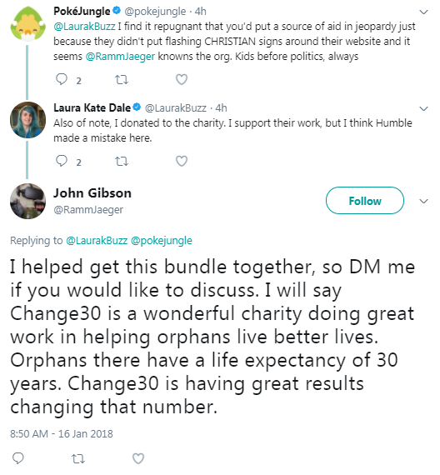Viewport: 440px width, 475px height.
Task: Open @RammJaeger mention in PokéJungle's tweet
Action: tap(120, 57)
